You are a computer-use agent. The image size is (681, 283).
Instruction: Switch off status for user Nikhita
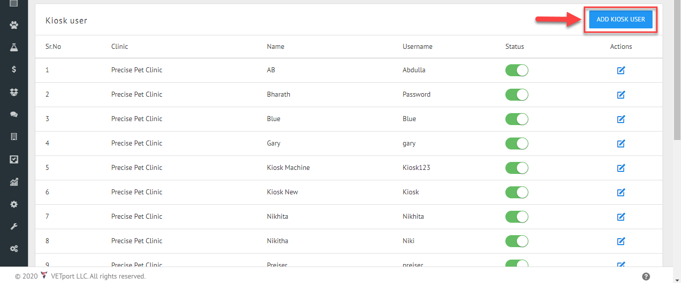pyautogui.click(x=516, y=217)
